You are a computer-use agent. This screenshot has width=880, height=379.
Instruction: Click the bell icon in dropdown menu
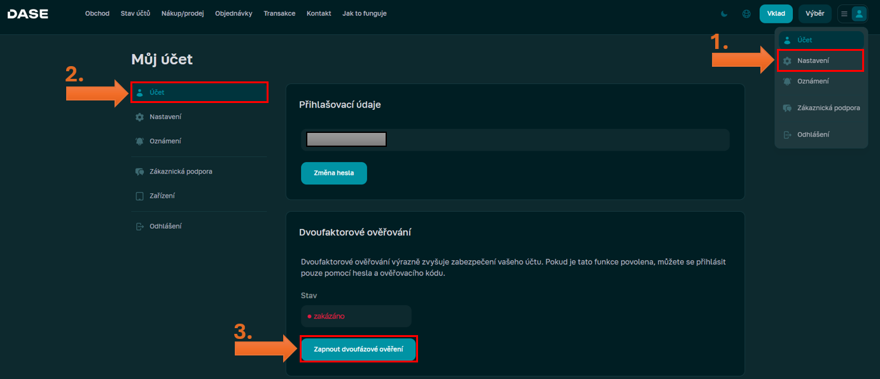coord(787,81)
